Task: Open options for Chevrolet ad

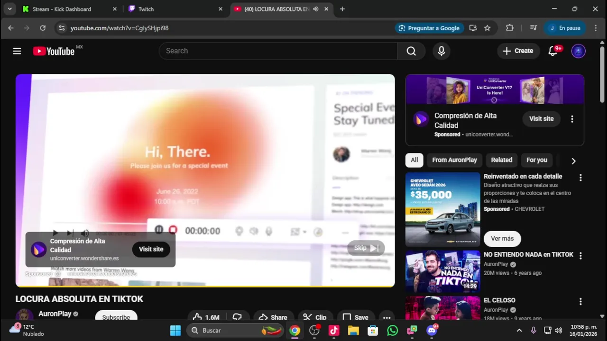Action: coord(580,178)
